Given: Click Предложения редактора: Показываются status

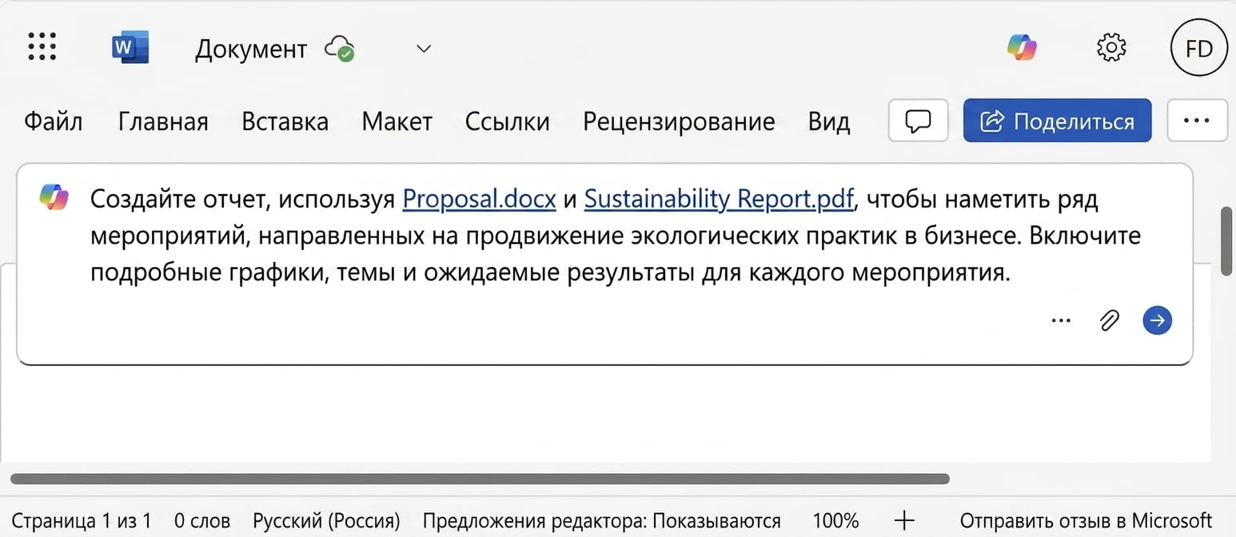Looking at the screenshot, I should 601,521.
